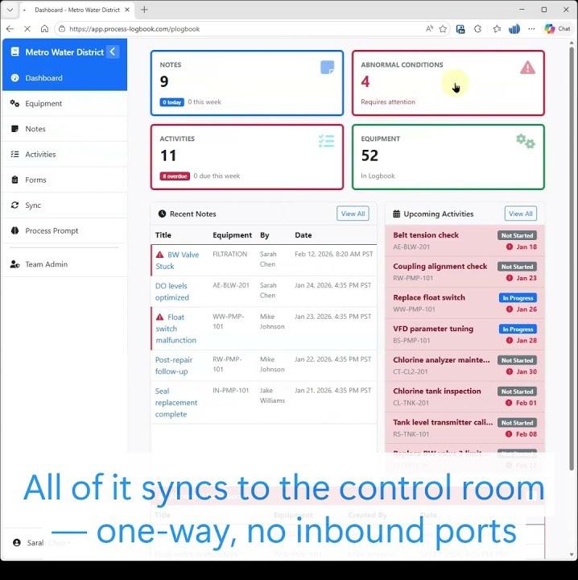
Task: Click the 0 today badge
Action: (x=171, y=102)
